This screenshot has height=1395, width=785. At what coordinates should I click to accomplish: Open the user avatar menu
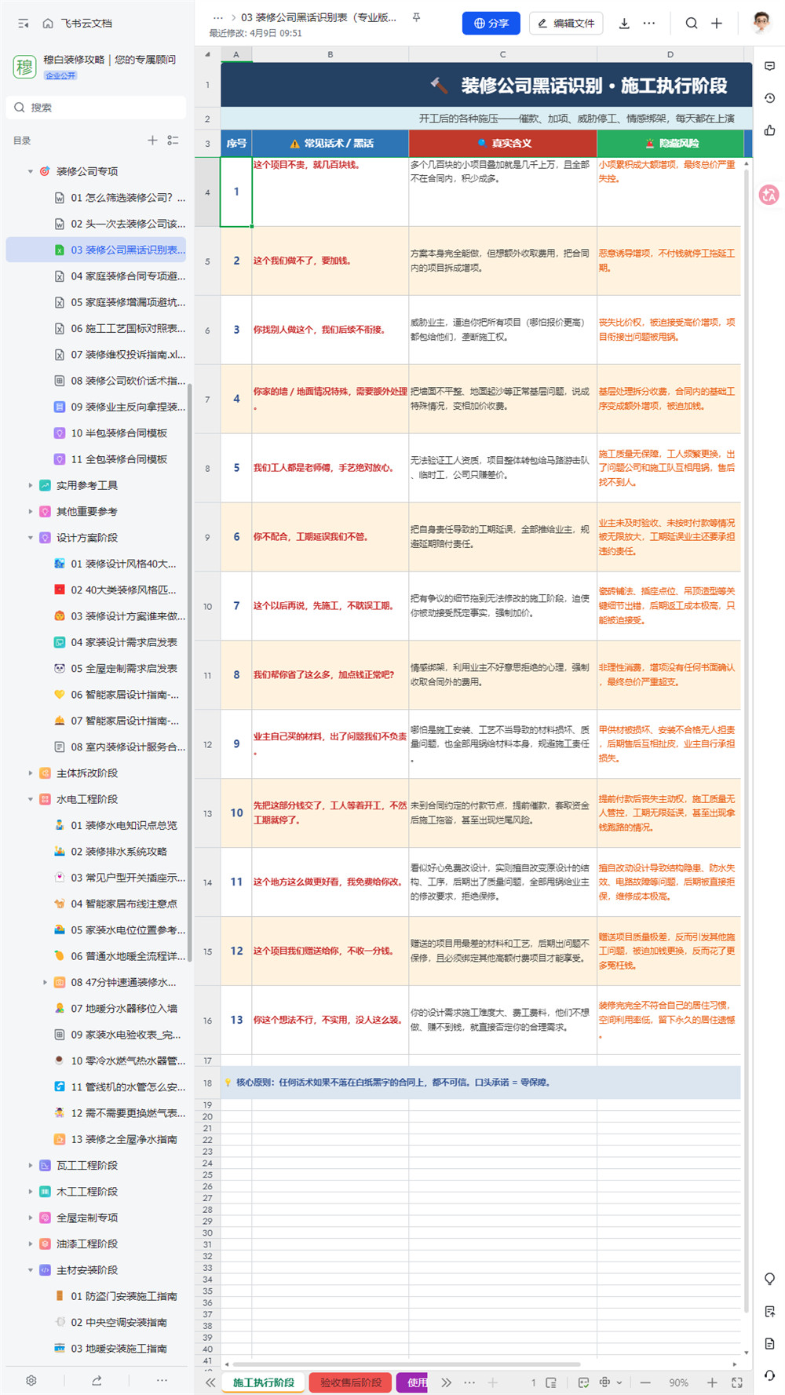click(761, 22)
